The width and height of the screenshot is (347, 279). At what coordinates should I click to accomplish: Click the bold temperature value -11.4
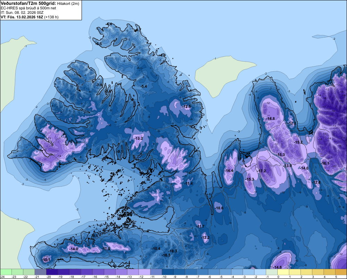(x=189, y=183)
